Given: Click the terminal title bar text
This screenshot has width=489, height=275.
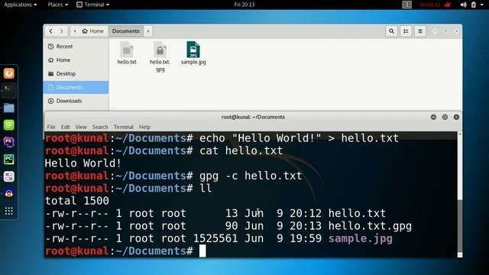Looking at the screenshot, I should pos(253,117).
